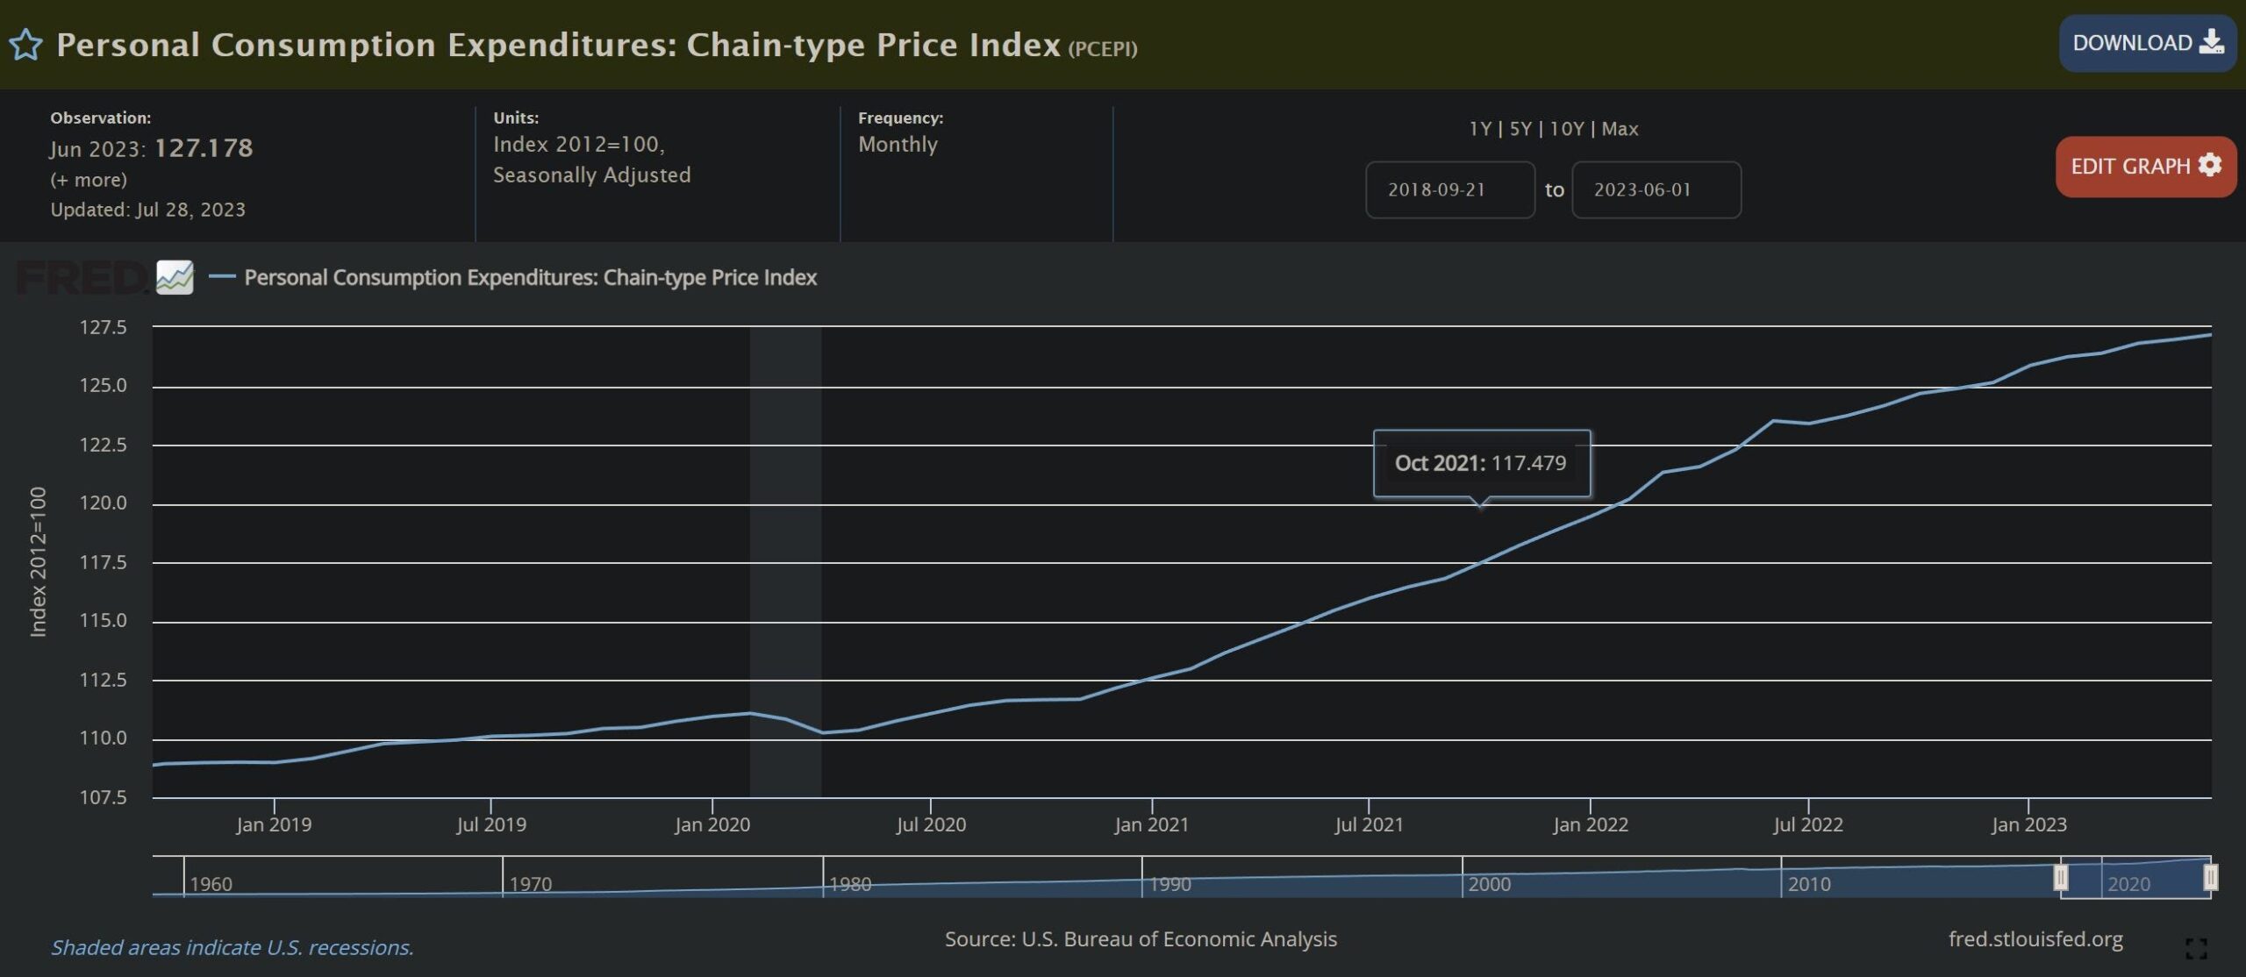Click the 2000 marker on timeline navigator

click(1489, 884)
